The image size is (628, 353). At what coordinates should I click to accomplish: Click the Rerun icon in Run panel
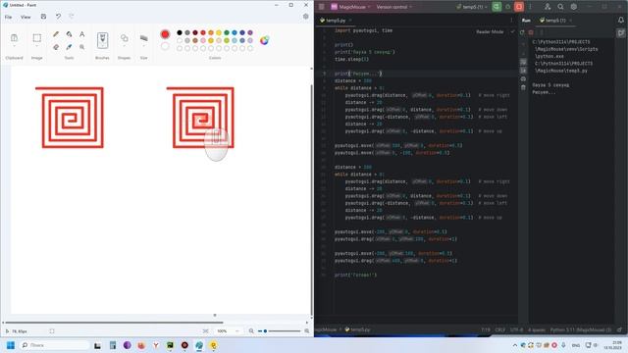click(522, 32)
